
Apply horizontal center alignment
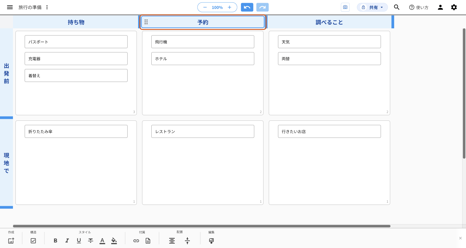point(172,241)
